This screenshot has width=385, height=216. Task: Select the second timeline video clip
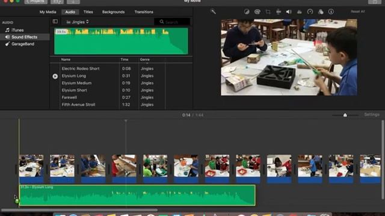(62, 169)
